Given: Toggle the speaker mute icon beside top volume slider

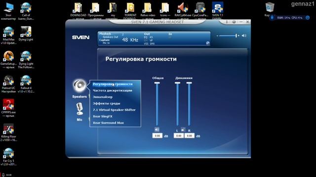Looking at the screenshot, I should [244, 35].
